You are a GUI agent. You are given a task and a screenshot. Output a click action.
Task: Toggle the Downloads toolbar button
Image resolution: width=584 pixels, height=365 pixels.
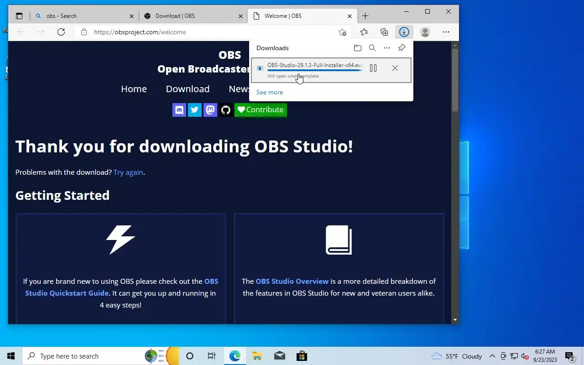(404, 32)
